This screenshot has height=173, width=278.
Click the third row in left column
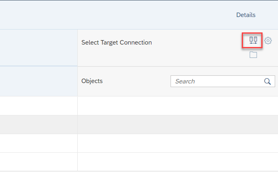[x=39, y=143]
